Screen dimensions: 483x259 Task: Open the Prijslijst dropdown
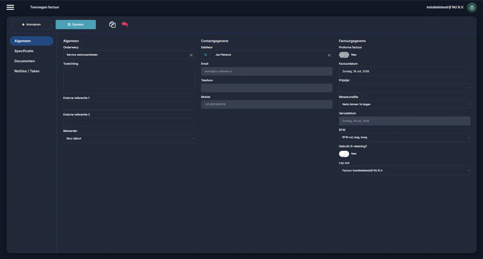(x=405, y=88)
